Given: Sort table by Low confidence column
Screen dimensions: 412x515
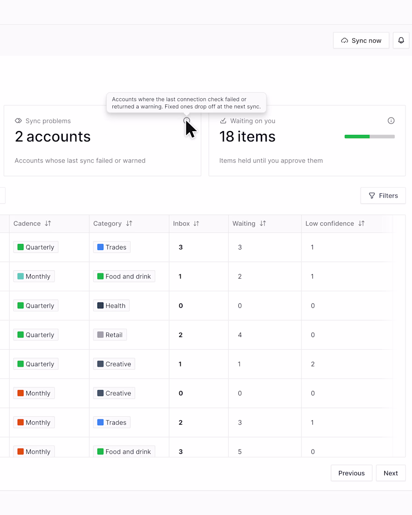Looking at the screenshot, I should [361, 223].
